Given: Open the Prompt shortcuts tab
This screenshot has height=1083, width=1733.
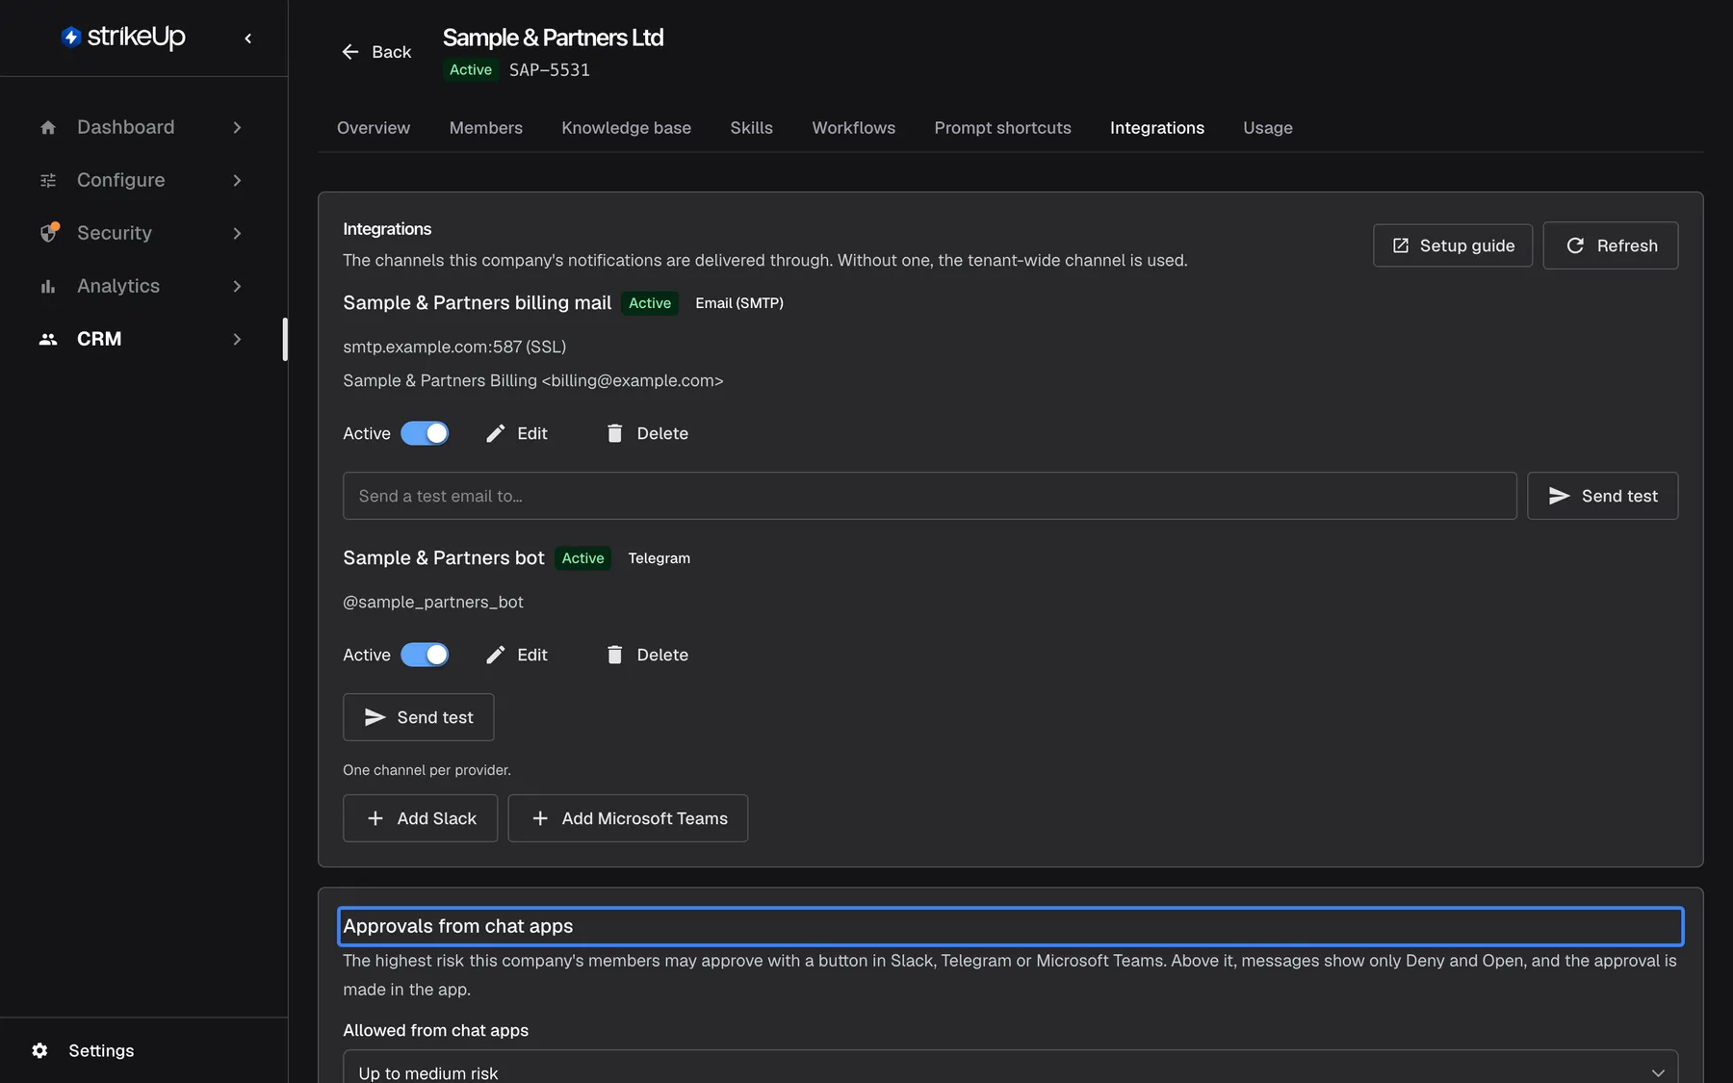Looking at the screenshot, I should [x=1002, y=128].
